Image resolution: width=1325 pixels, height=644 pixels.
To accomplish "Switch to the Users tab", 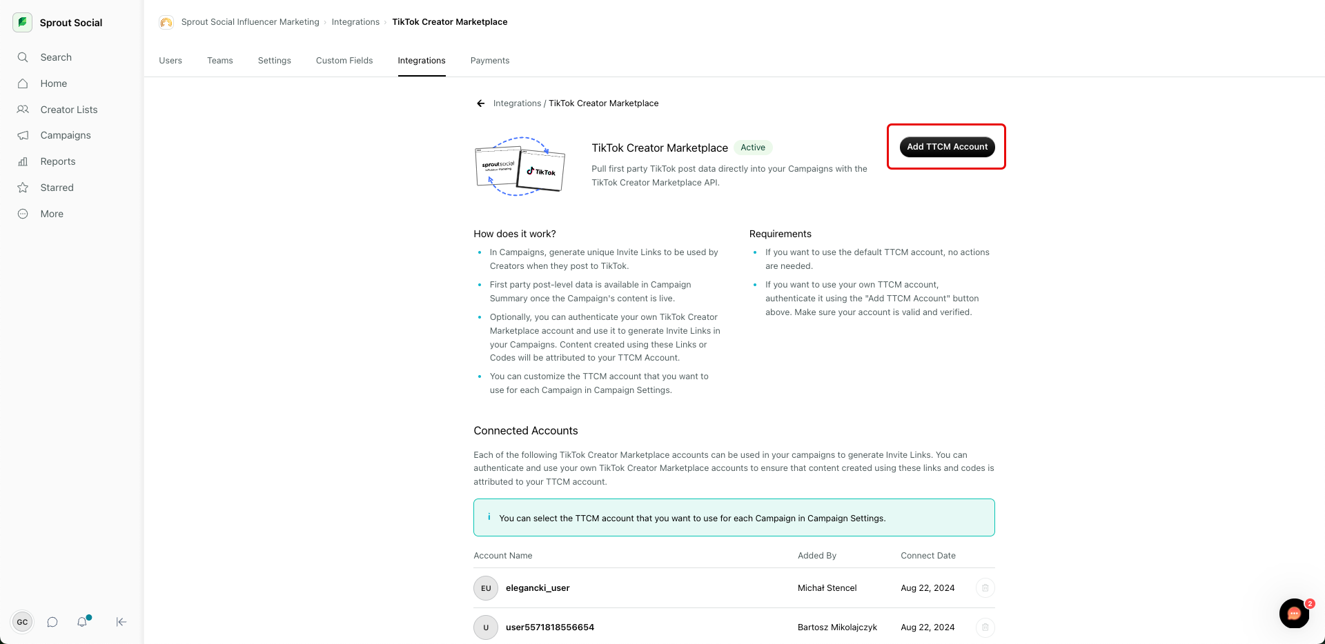I will coord(170,61).
